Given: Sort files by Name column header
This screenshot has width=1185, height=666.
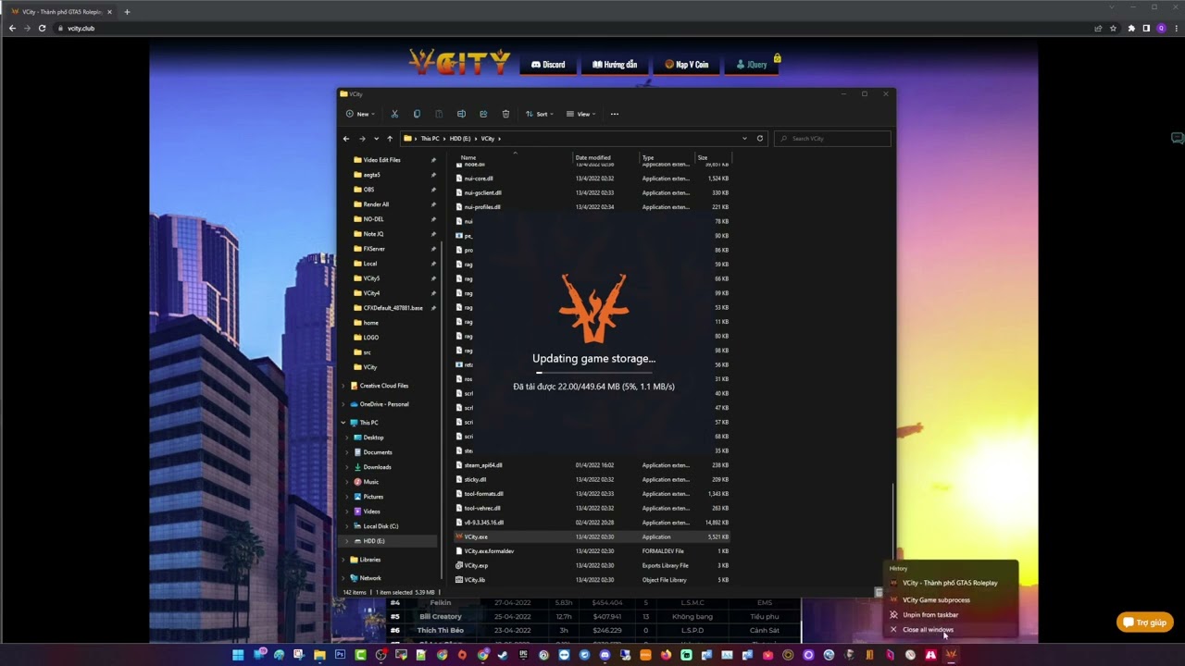Looking at the screenshot, I should click(x=468, y=157).
